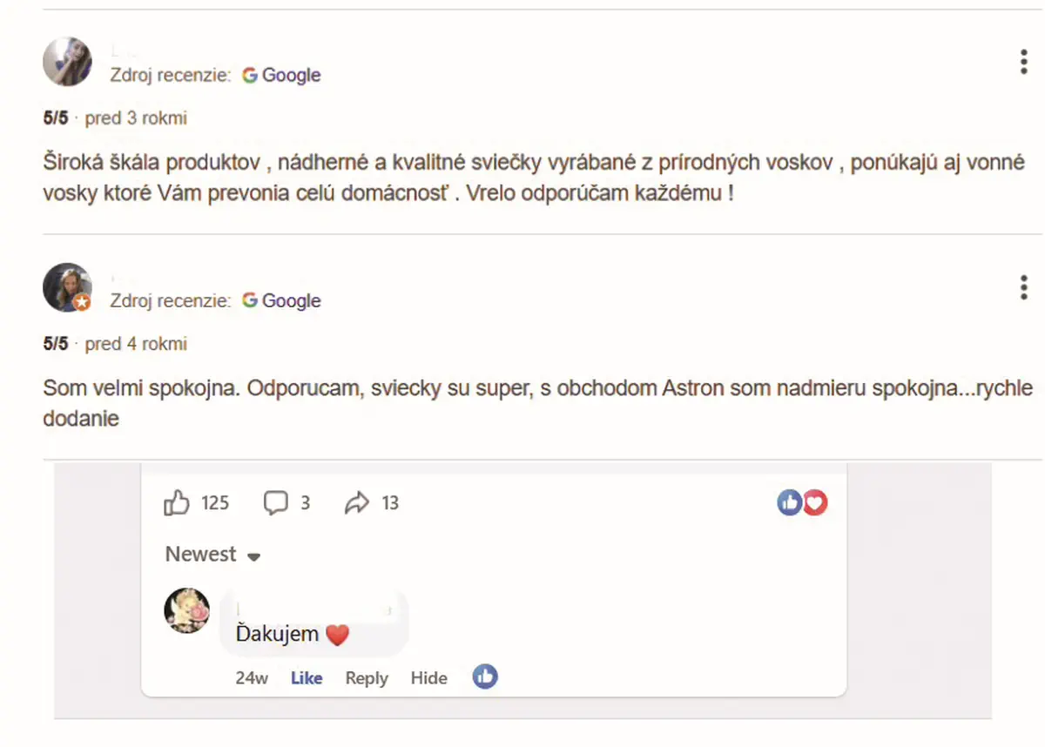Click the red heart emoji in the comment

coord(337,635)
